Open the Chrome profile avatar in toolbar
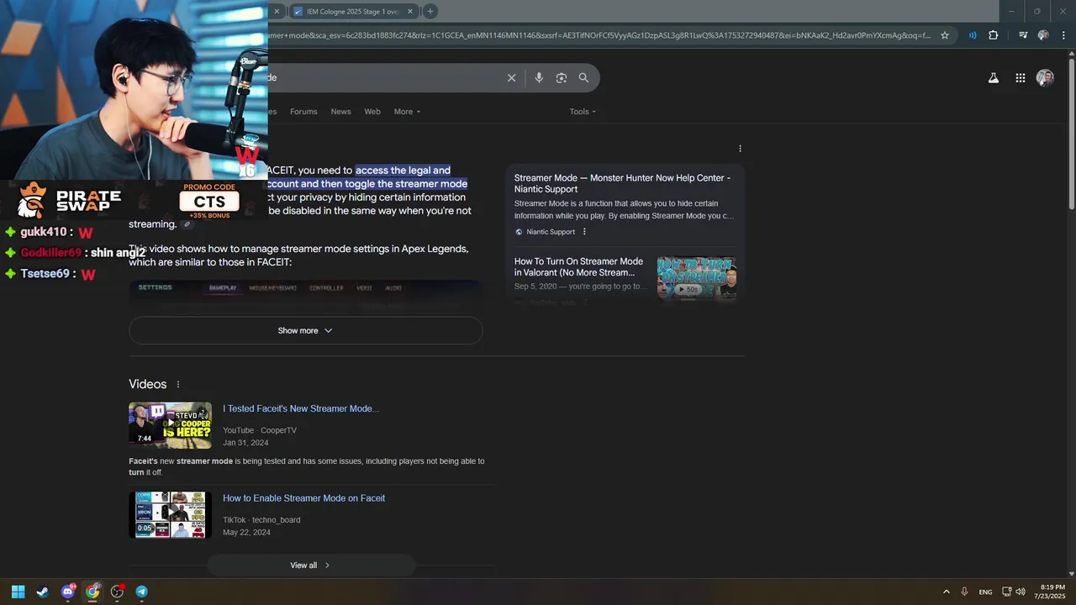Screen dimensions: 1076x605 (1043, 35)
